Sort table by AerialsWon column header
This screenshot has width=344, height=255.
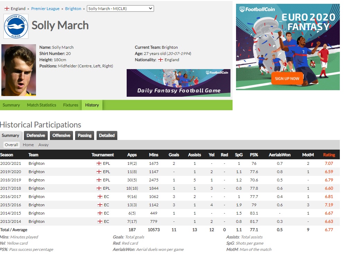tap(280, 155)
